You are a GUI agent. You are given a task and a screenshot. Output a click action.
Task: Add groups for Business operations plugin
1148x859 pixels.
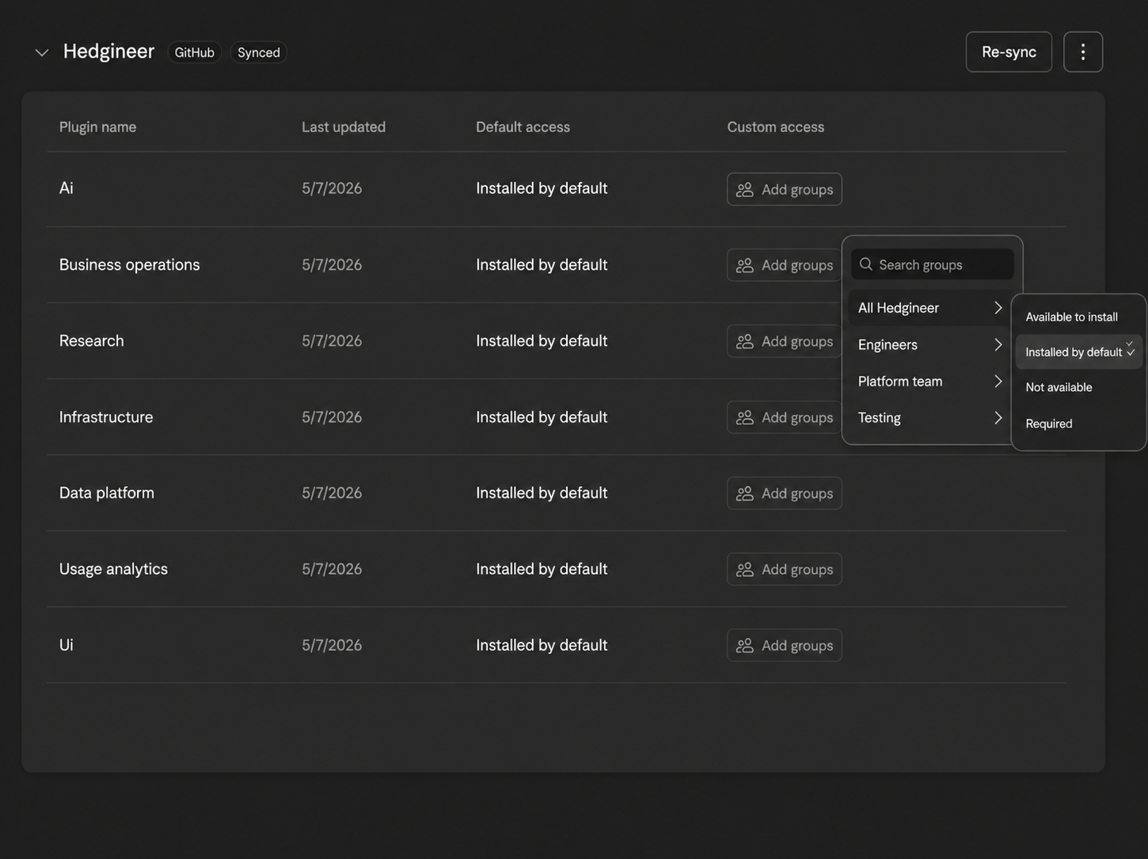point(785,265)
